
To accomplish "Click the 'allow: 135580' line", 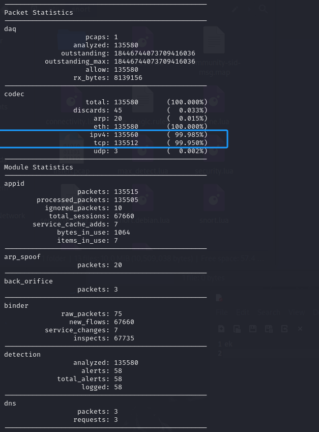I will (112, 69).
